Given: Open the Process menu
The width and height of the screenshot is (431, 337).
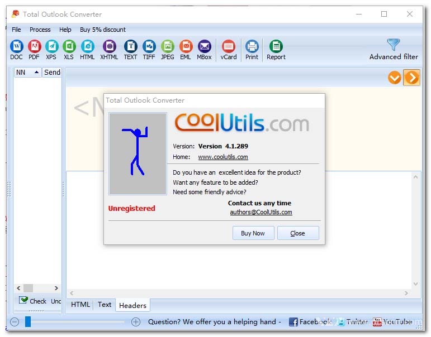Looking at the screenshot, I should [x=40, y=30].
